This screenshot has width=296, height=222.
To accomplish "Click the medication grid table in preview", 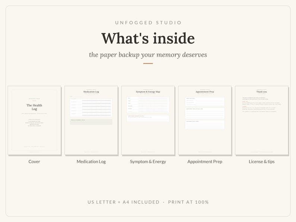I will tap(91, 108).
